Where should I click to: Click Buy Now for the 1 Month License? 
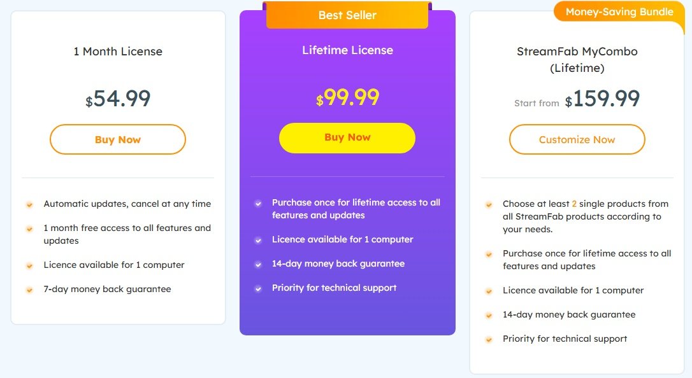[118, 139]
